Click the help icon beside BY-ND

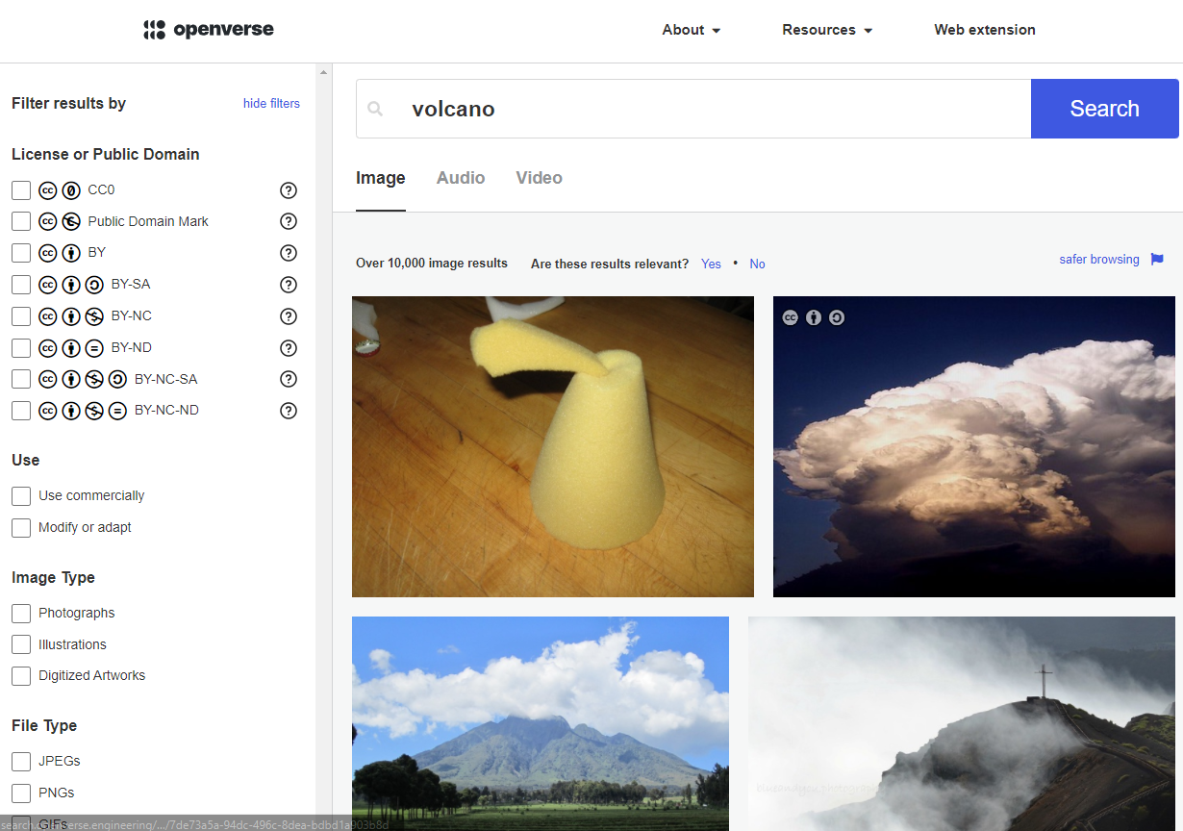pos(289,348)
